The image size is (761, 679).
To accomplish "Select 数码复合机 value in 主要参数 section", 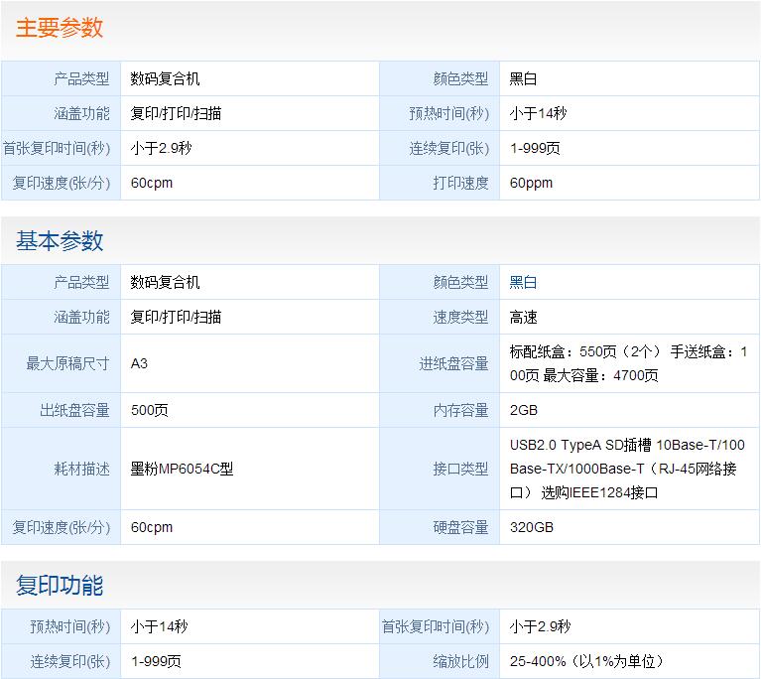I will point(165,78).
